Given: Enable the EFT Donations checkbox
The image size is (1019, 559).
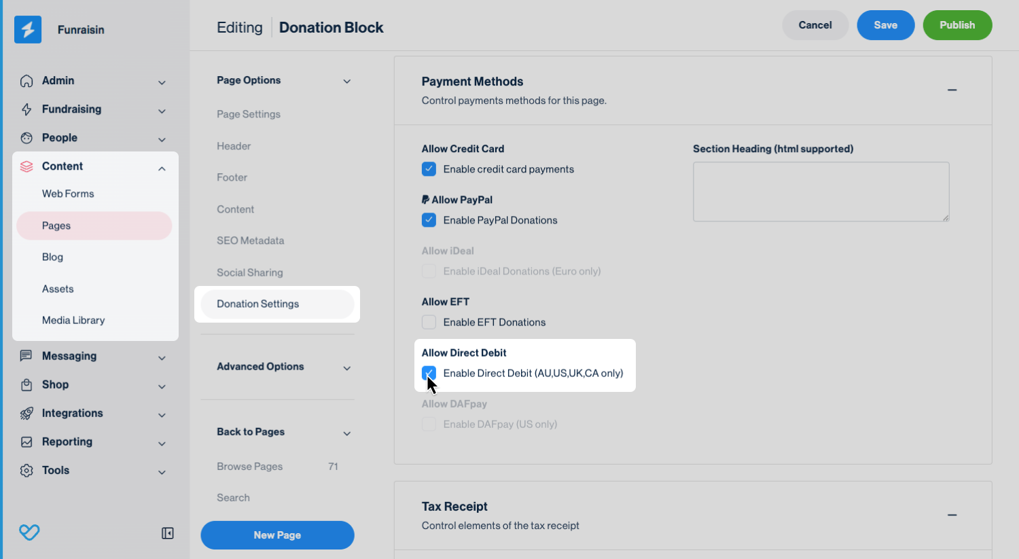Looking at the screenshot, I should 429,322.
